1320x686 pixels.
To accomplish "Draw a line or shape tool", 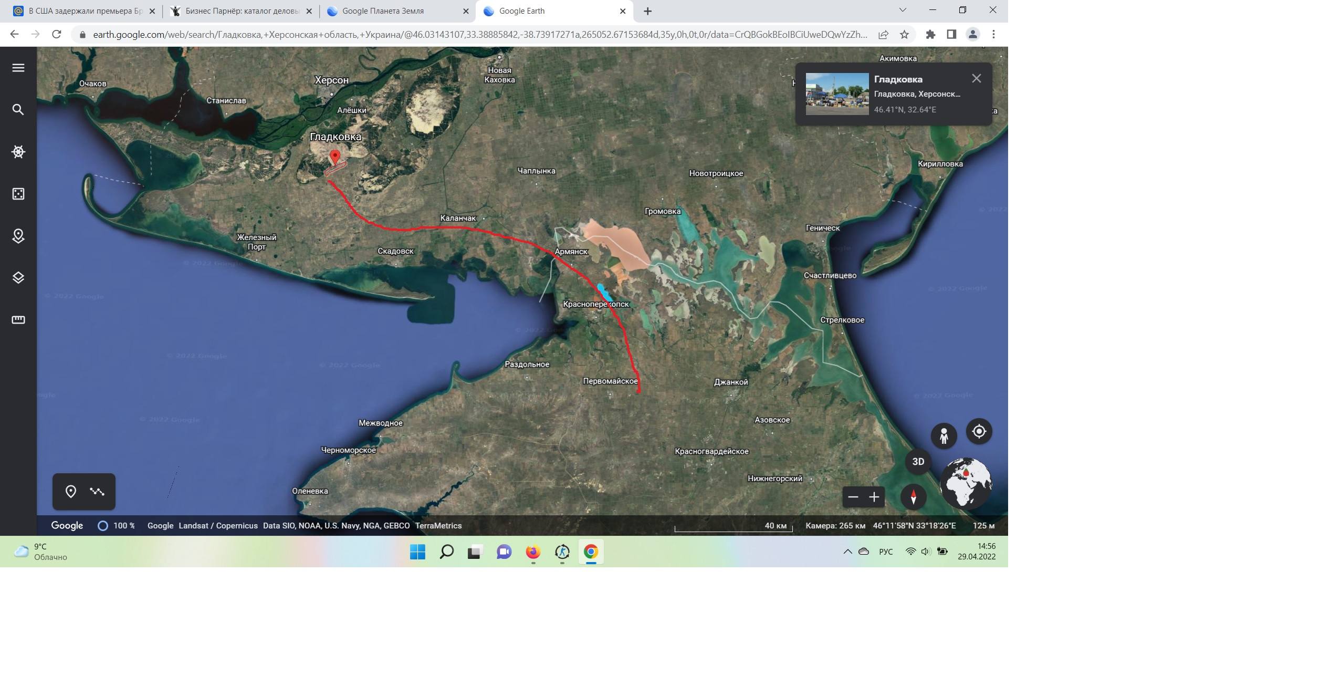I will [97, 492].
